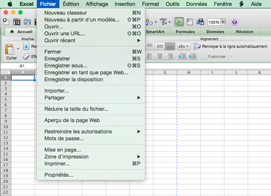The width and height of the screenshot is (271, 196).
Task: Select Mise en page... entry
Action: click(x=91, y=150)
